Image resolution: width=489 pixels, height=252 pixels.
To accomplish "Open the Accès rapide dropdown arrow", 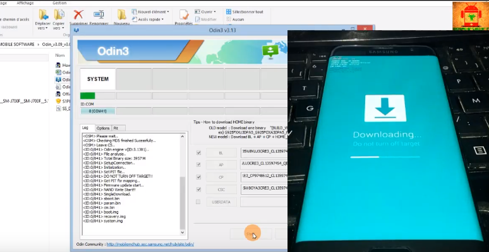I will pos(163,20).
